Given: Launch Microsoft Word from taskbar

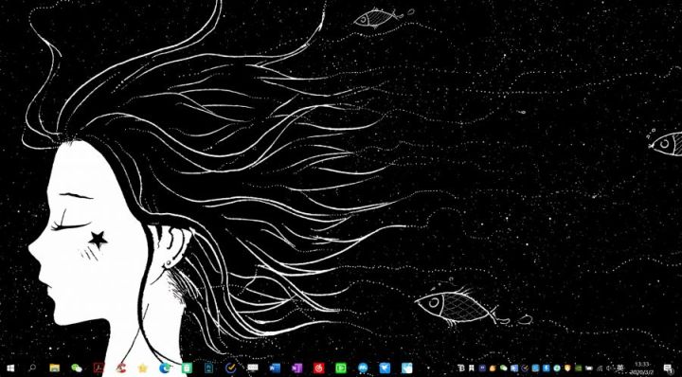Looking at the screenshot, I should (275, 368).
